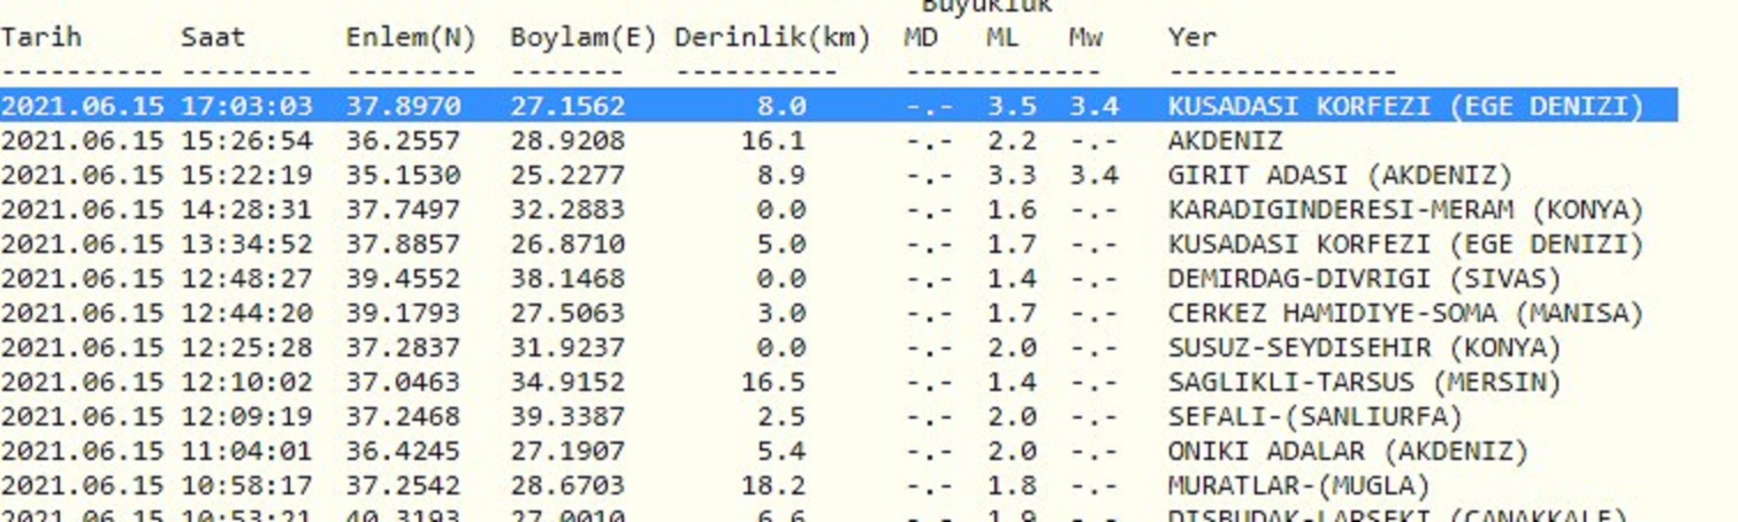Image resolution: width=1738 pixels, height=522 pixels.
Task: Click the Tarih column header
Action: [41, 38]
